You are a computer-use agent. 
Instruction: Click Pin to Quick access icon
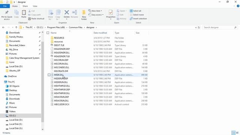7,13
